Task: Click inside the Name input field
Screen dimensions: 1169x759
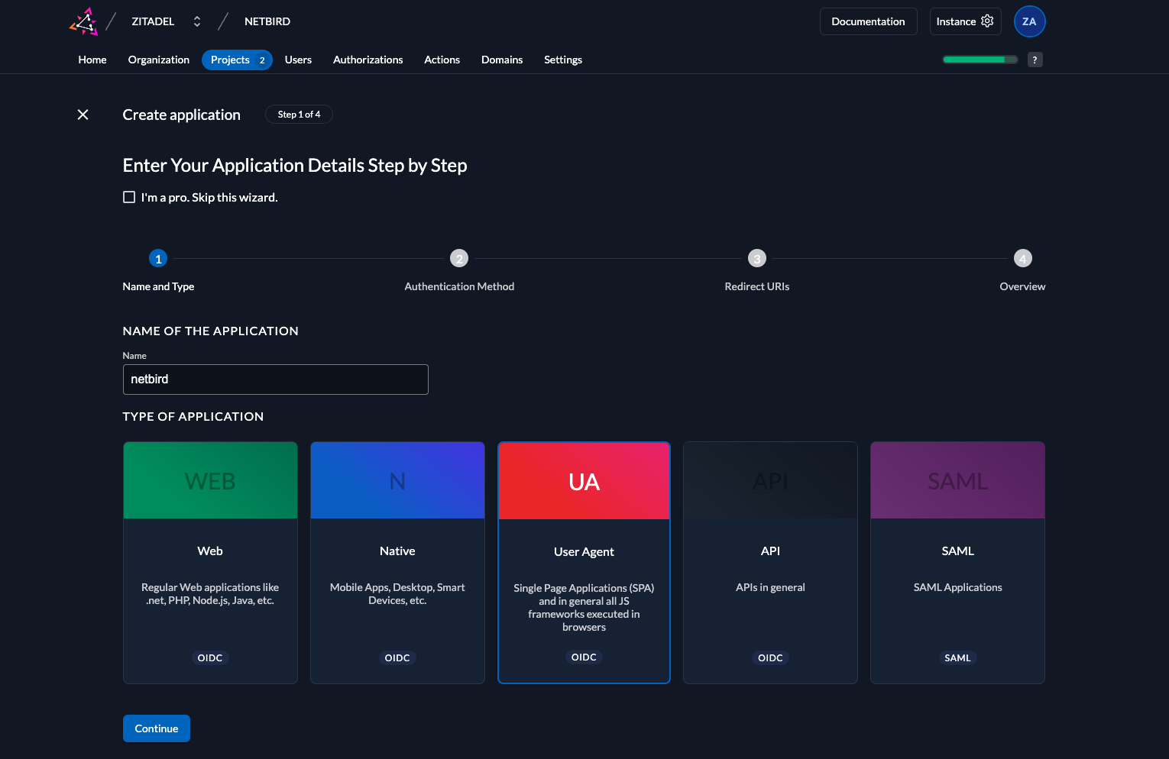Action: [275, 379]
